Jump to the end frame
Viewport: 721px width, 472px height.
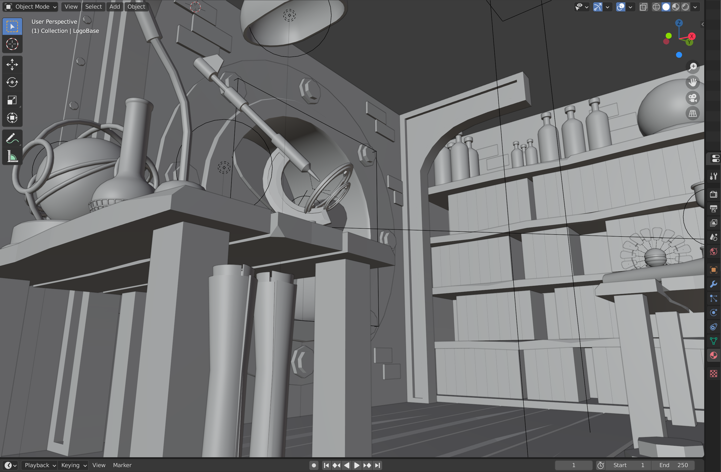[378, 465]
